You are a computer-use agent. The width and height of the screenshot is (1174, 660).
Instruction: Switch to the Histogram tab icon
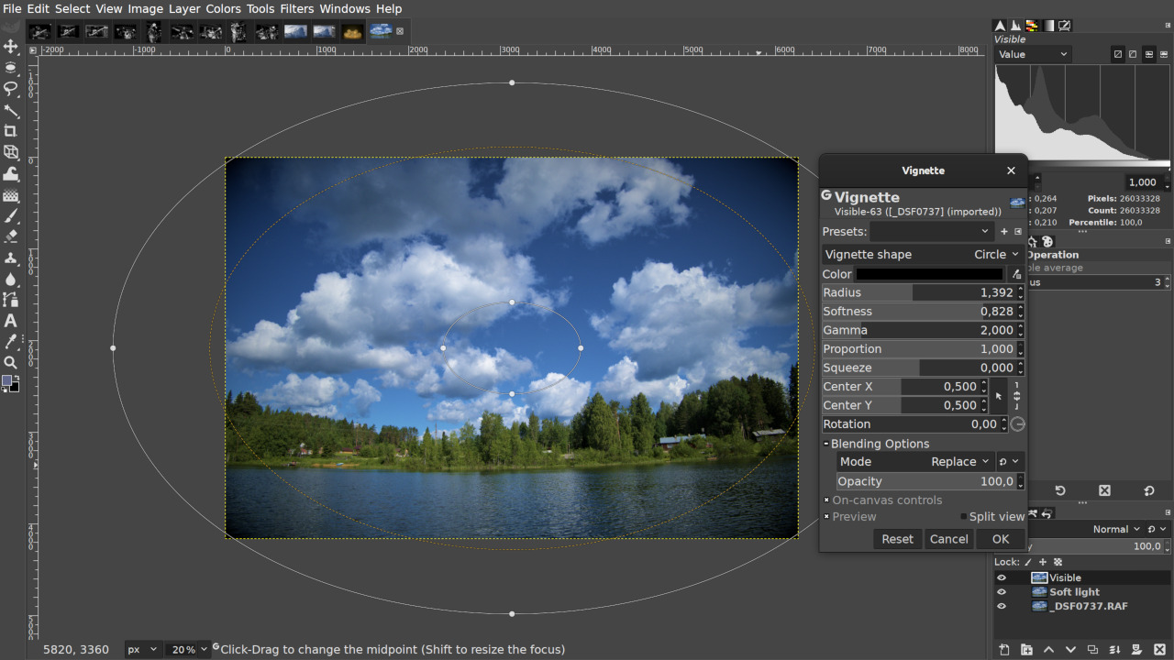click(x=1015, y=25)
